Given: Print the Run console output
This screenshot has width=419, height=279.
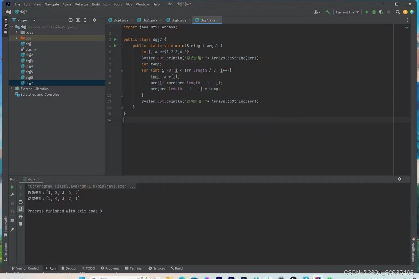Looking at the screenshot, I should pyautogui.click(x=21, y=216).
